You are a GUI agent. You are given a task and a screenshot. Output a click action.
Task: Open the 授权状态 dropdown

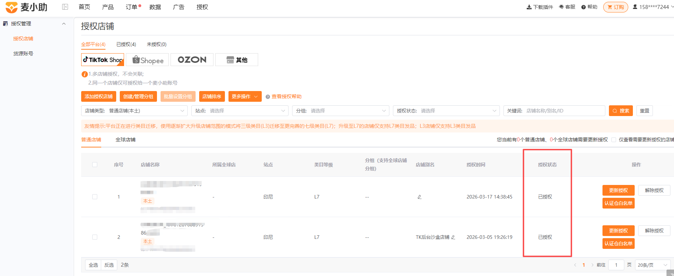(446, 111)
